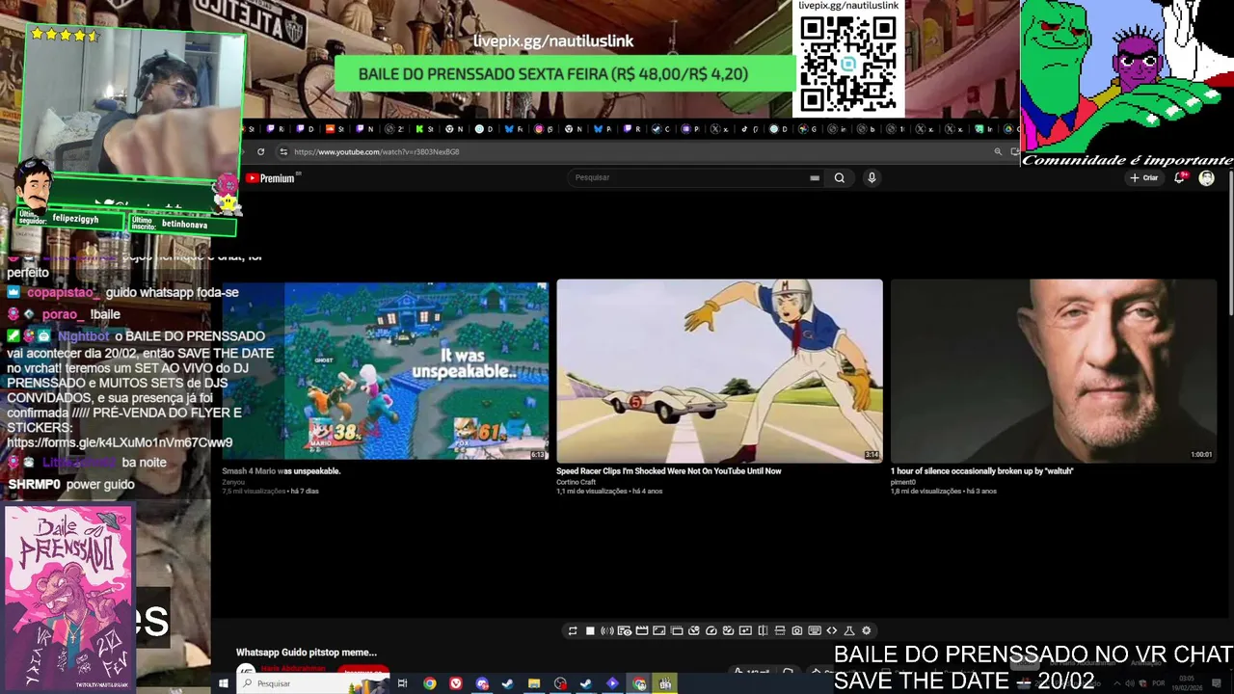The image size is (1234, 694).
Task: Click the Criar button on YouTube
Action: [x=1144, y=177]
